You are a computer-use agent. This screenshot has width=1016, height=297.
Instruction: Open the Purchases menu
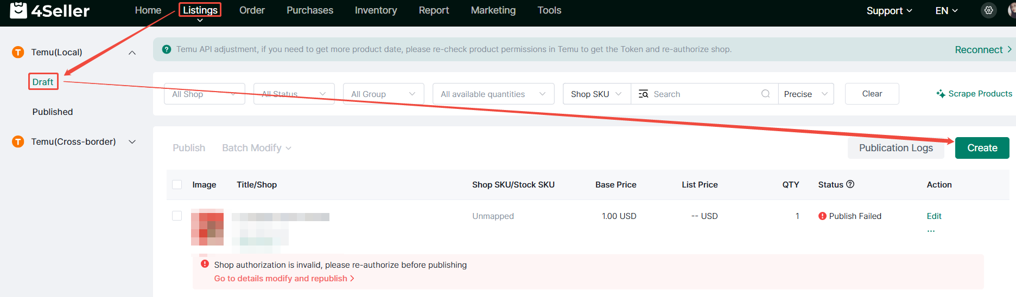[310, 10]
